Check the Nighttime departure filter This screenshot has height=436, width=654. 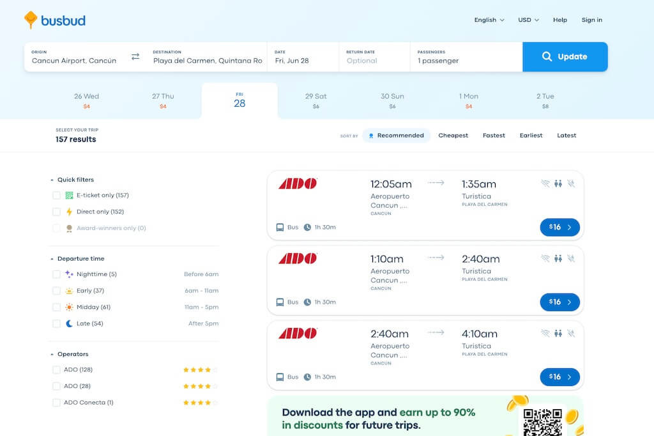tap(56, 274)
